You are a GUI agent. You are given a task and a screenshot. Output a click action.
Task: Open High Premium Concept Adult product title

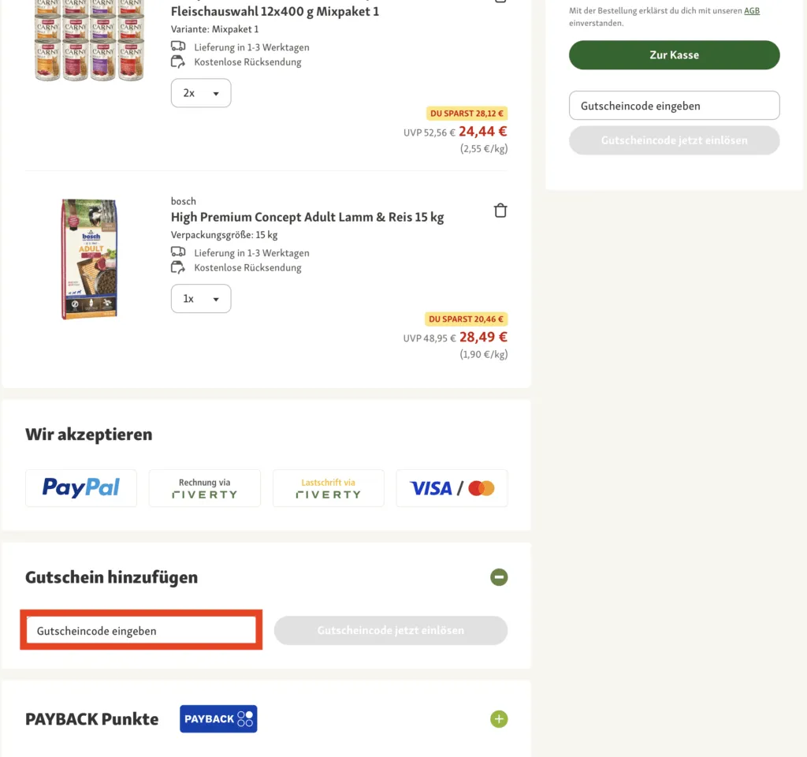coord(307,217)
